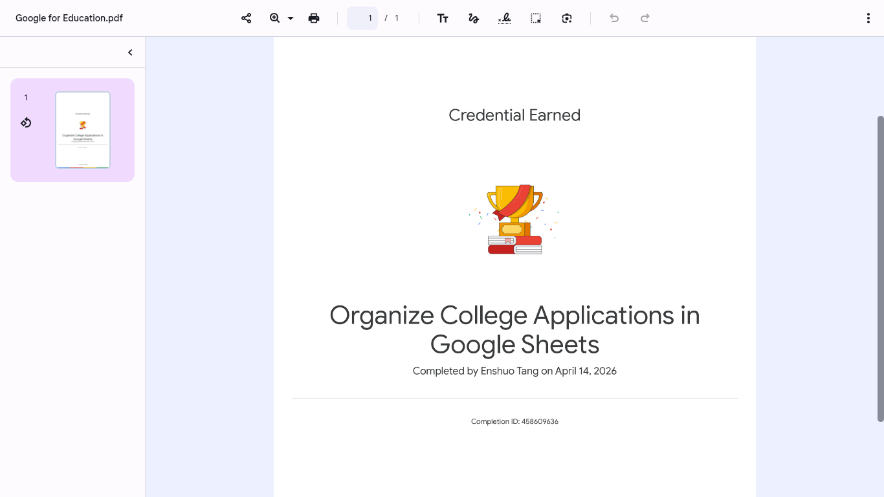Viewport: 884px width, 497px height.
Task: Click the trophy image on the certificate
Action: pos(515,219)
